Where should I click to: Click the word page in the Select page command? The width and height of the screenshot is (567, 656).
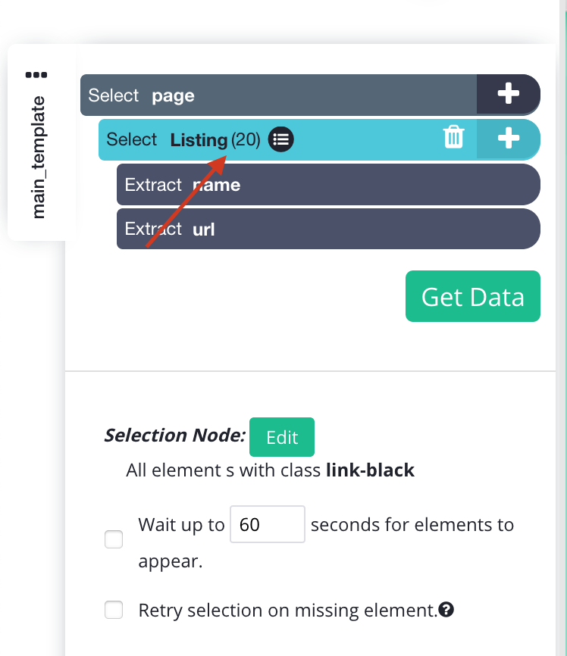173,96
